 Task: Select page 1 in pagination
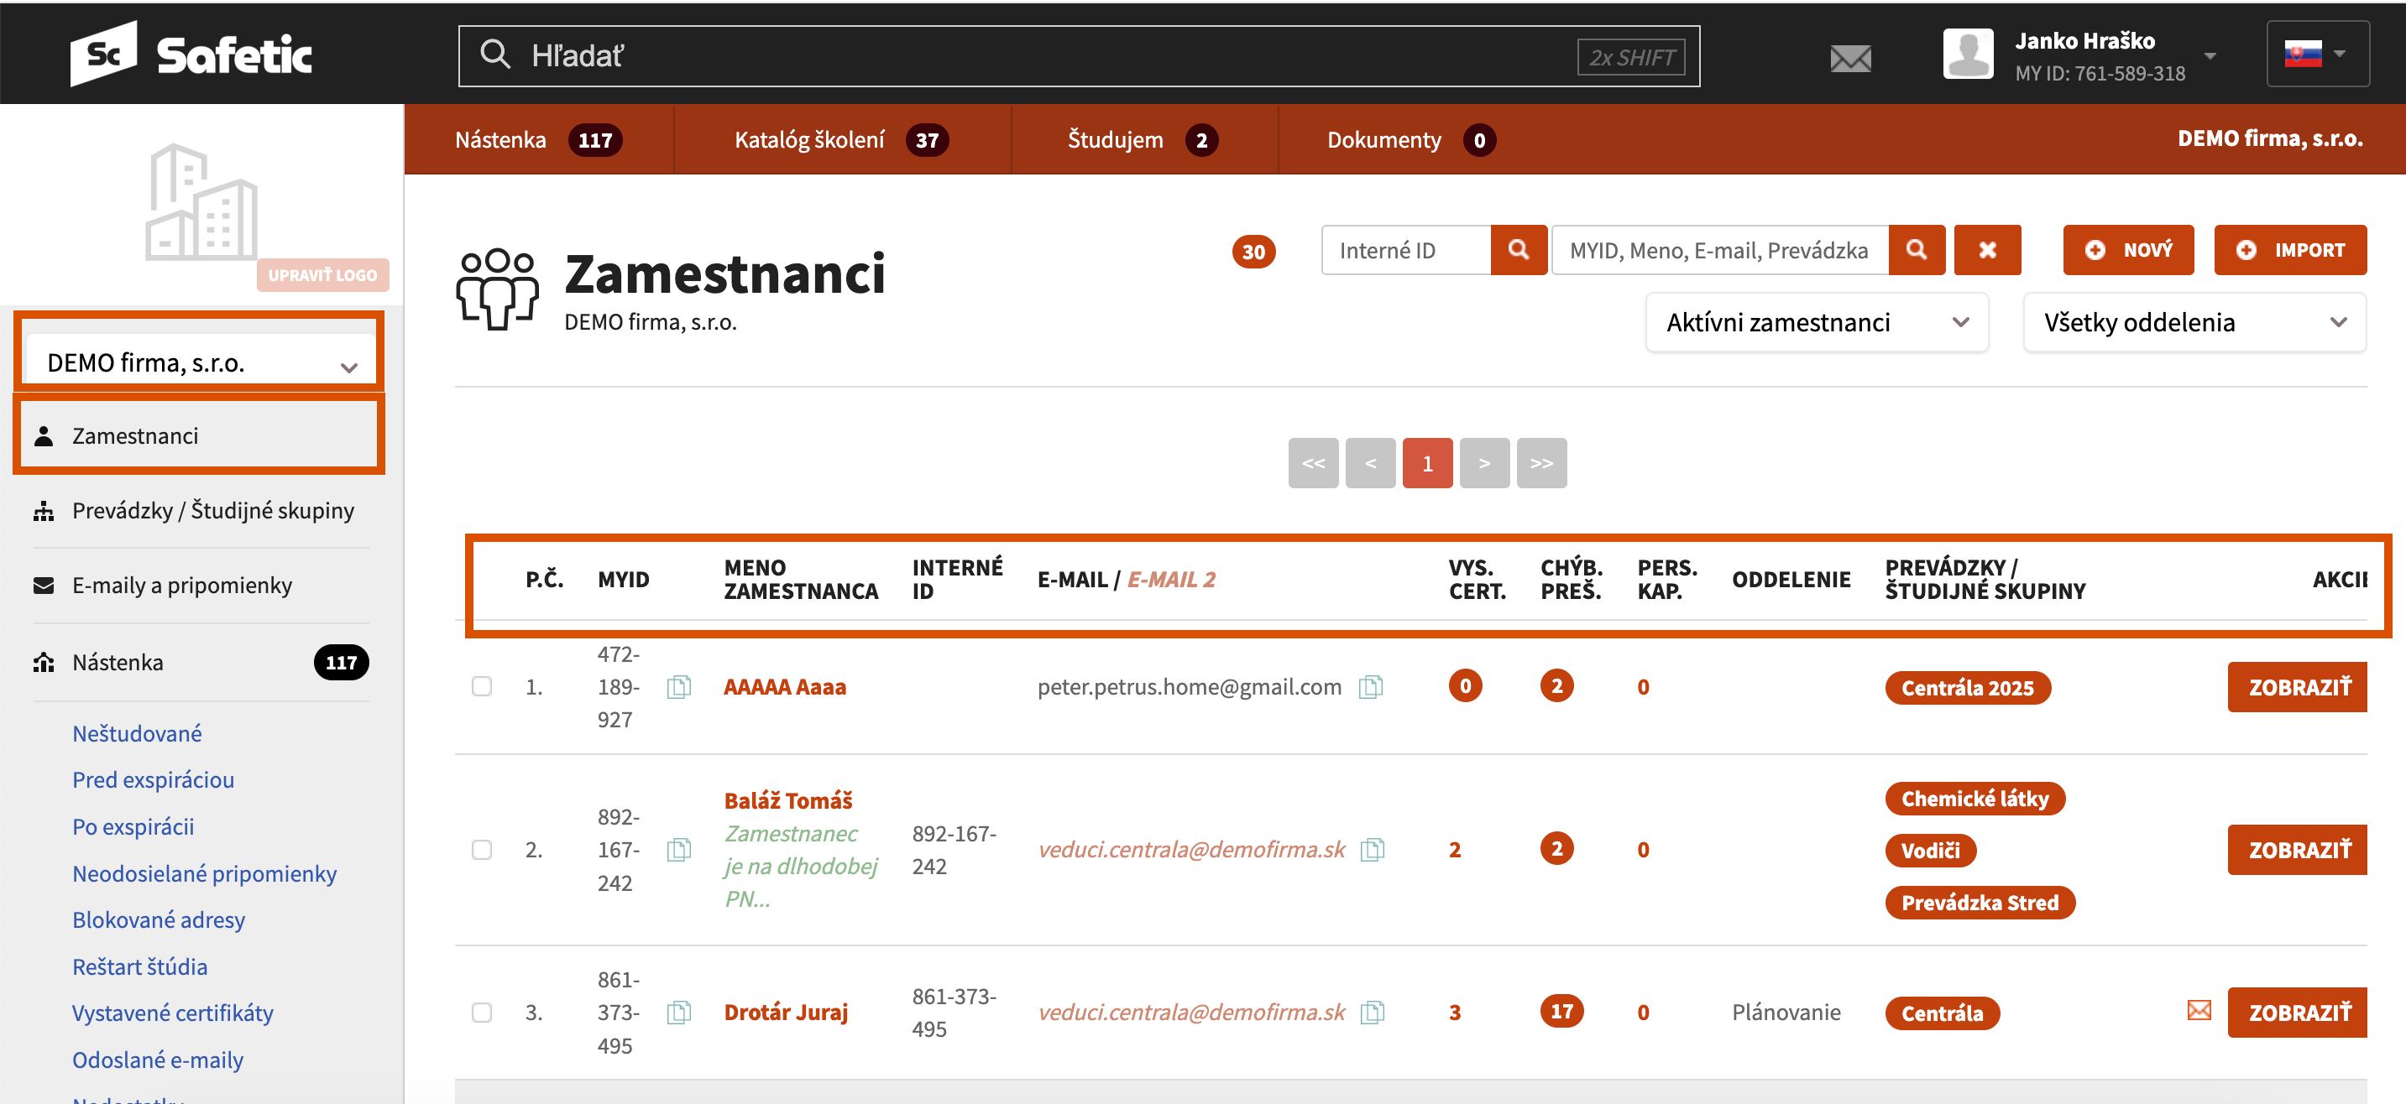[x=1427, y=463]
